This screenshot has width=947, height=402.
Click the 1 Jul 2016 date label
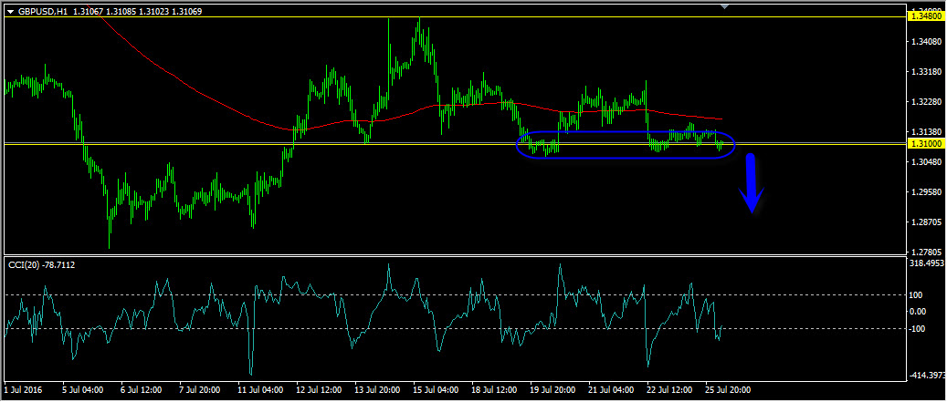point(25,390)
